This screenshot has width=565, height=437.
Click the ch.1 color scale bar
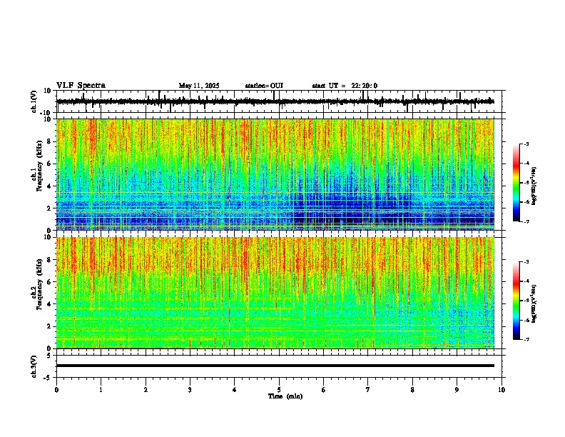point(516,183)
